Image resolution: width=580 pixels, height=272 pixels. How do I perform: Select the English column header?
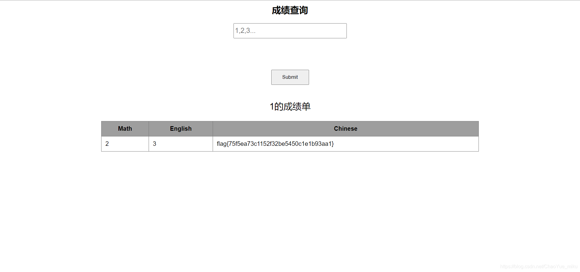pos(181,129)
